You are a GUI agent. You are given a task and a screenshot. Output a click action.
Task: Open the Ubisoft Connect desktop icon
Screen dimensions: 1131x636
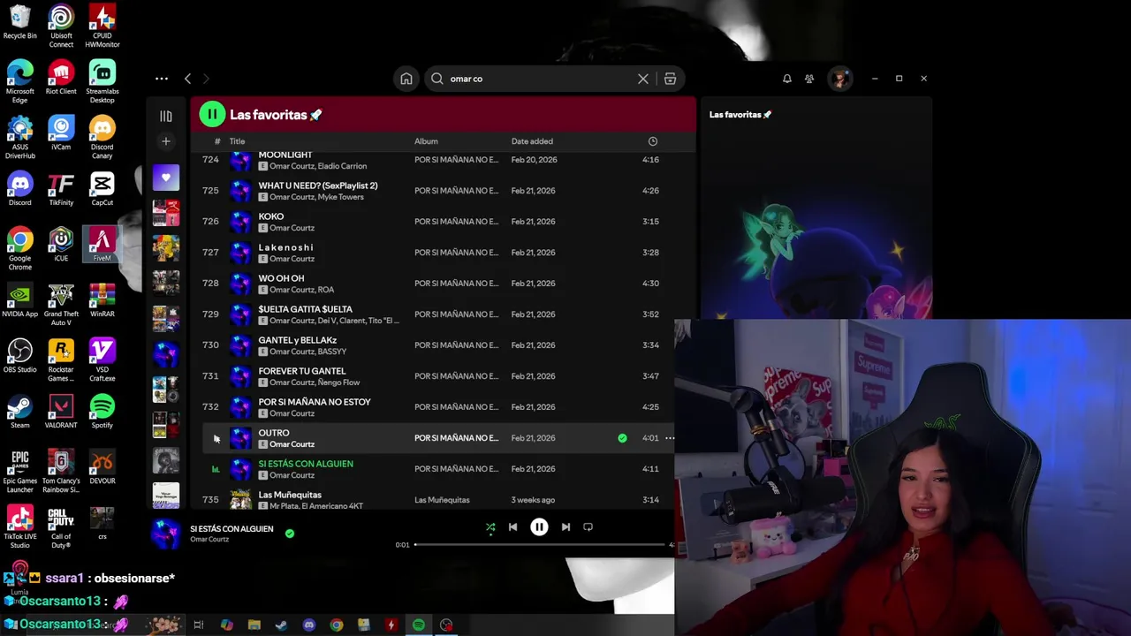[x=61, y=26]
